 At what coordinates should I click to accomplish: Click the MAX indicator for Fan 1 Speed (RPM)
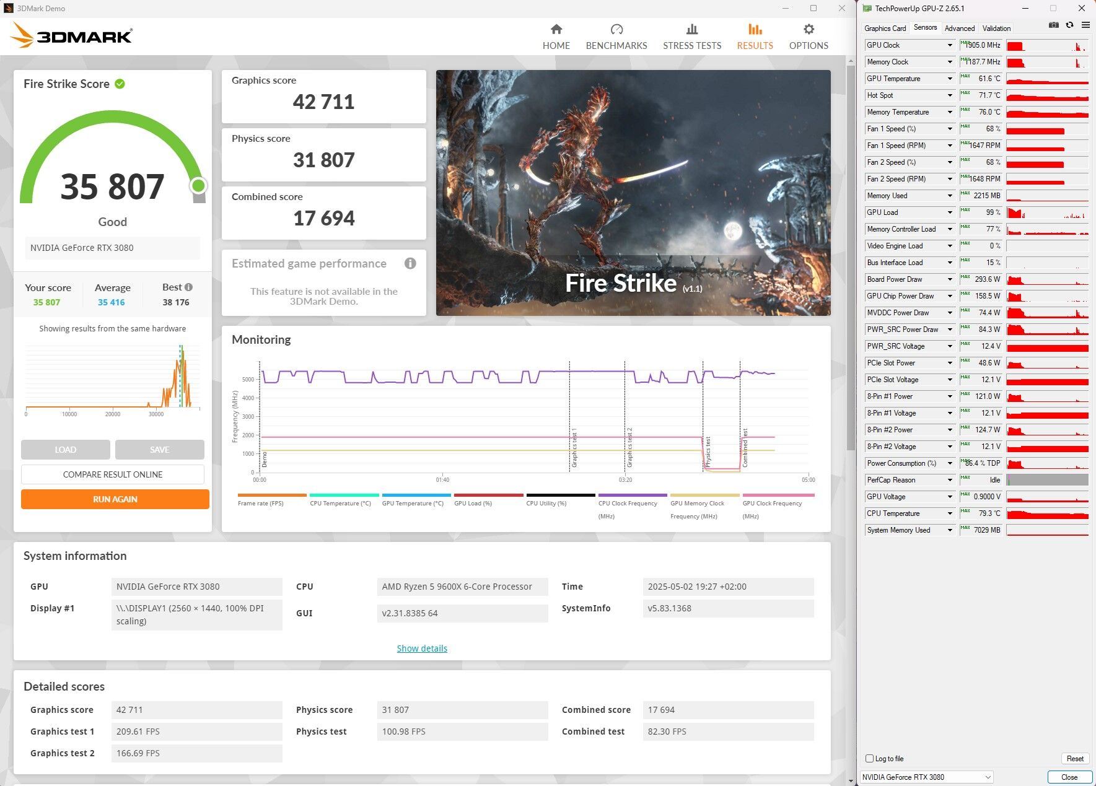965,143
